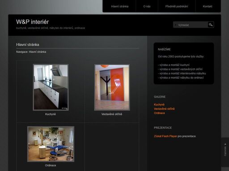Screen dimensions: 229x171
Task: Open the Hlavní stránka menu item
Action: (x=119, y=6)
